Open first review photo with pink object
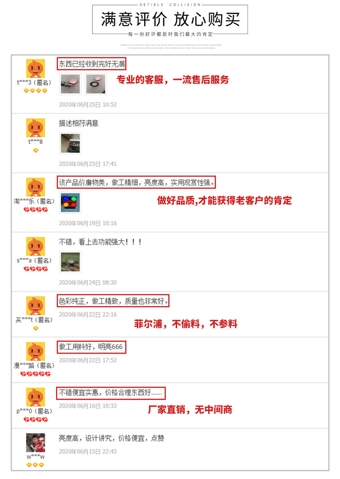340x479 pixels. click(x=70, y=84)
